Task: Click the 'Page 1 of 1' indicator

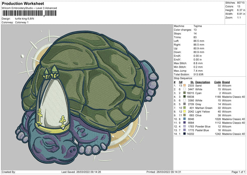Action: coord(238,172)
